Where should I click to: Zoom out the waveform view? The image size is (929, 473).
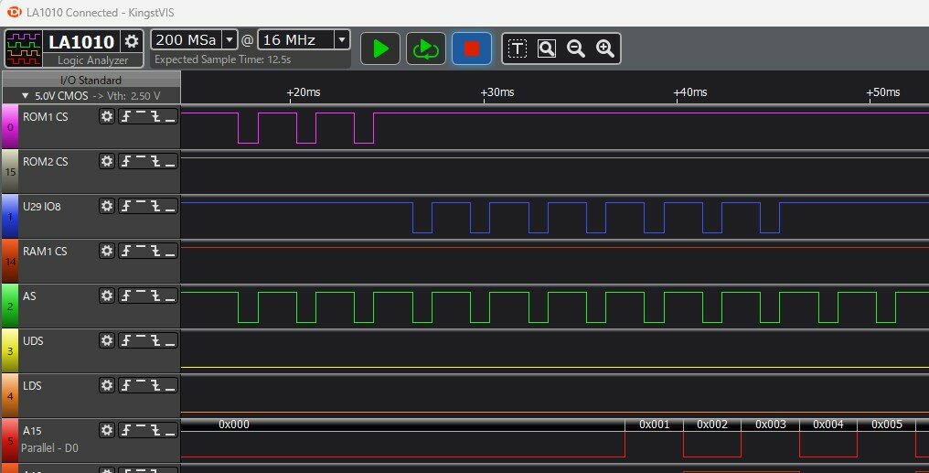(576, 48)
